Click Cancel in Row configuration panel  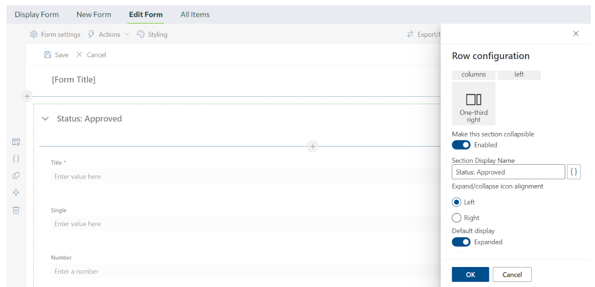click(x=512, y=274)
